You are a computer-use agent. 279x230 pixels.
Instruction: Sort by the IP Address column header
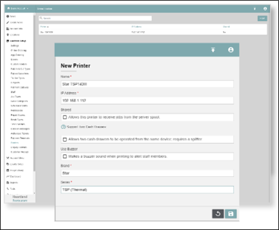point(136,27)
